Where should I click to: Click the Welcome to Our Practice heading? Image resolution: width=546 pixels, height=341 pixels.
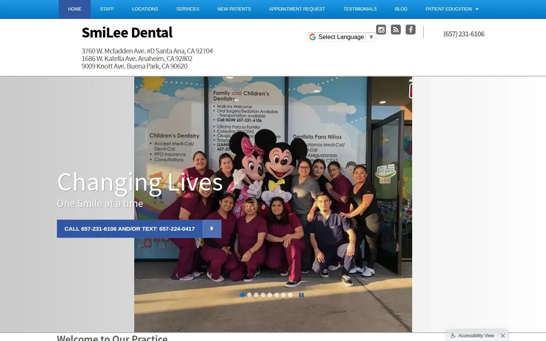point(112,338)
